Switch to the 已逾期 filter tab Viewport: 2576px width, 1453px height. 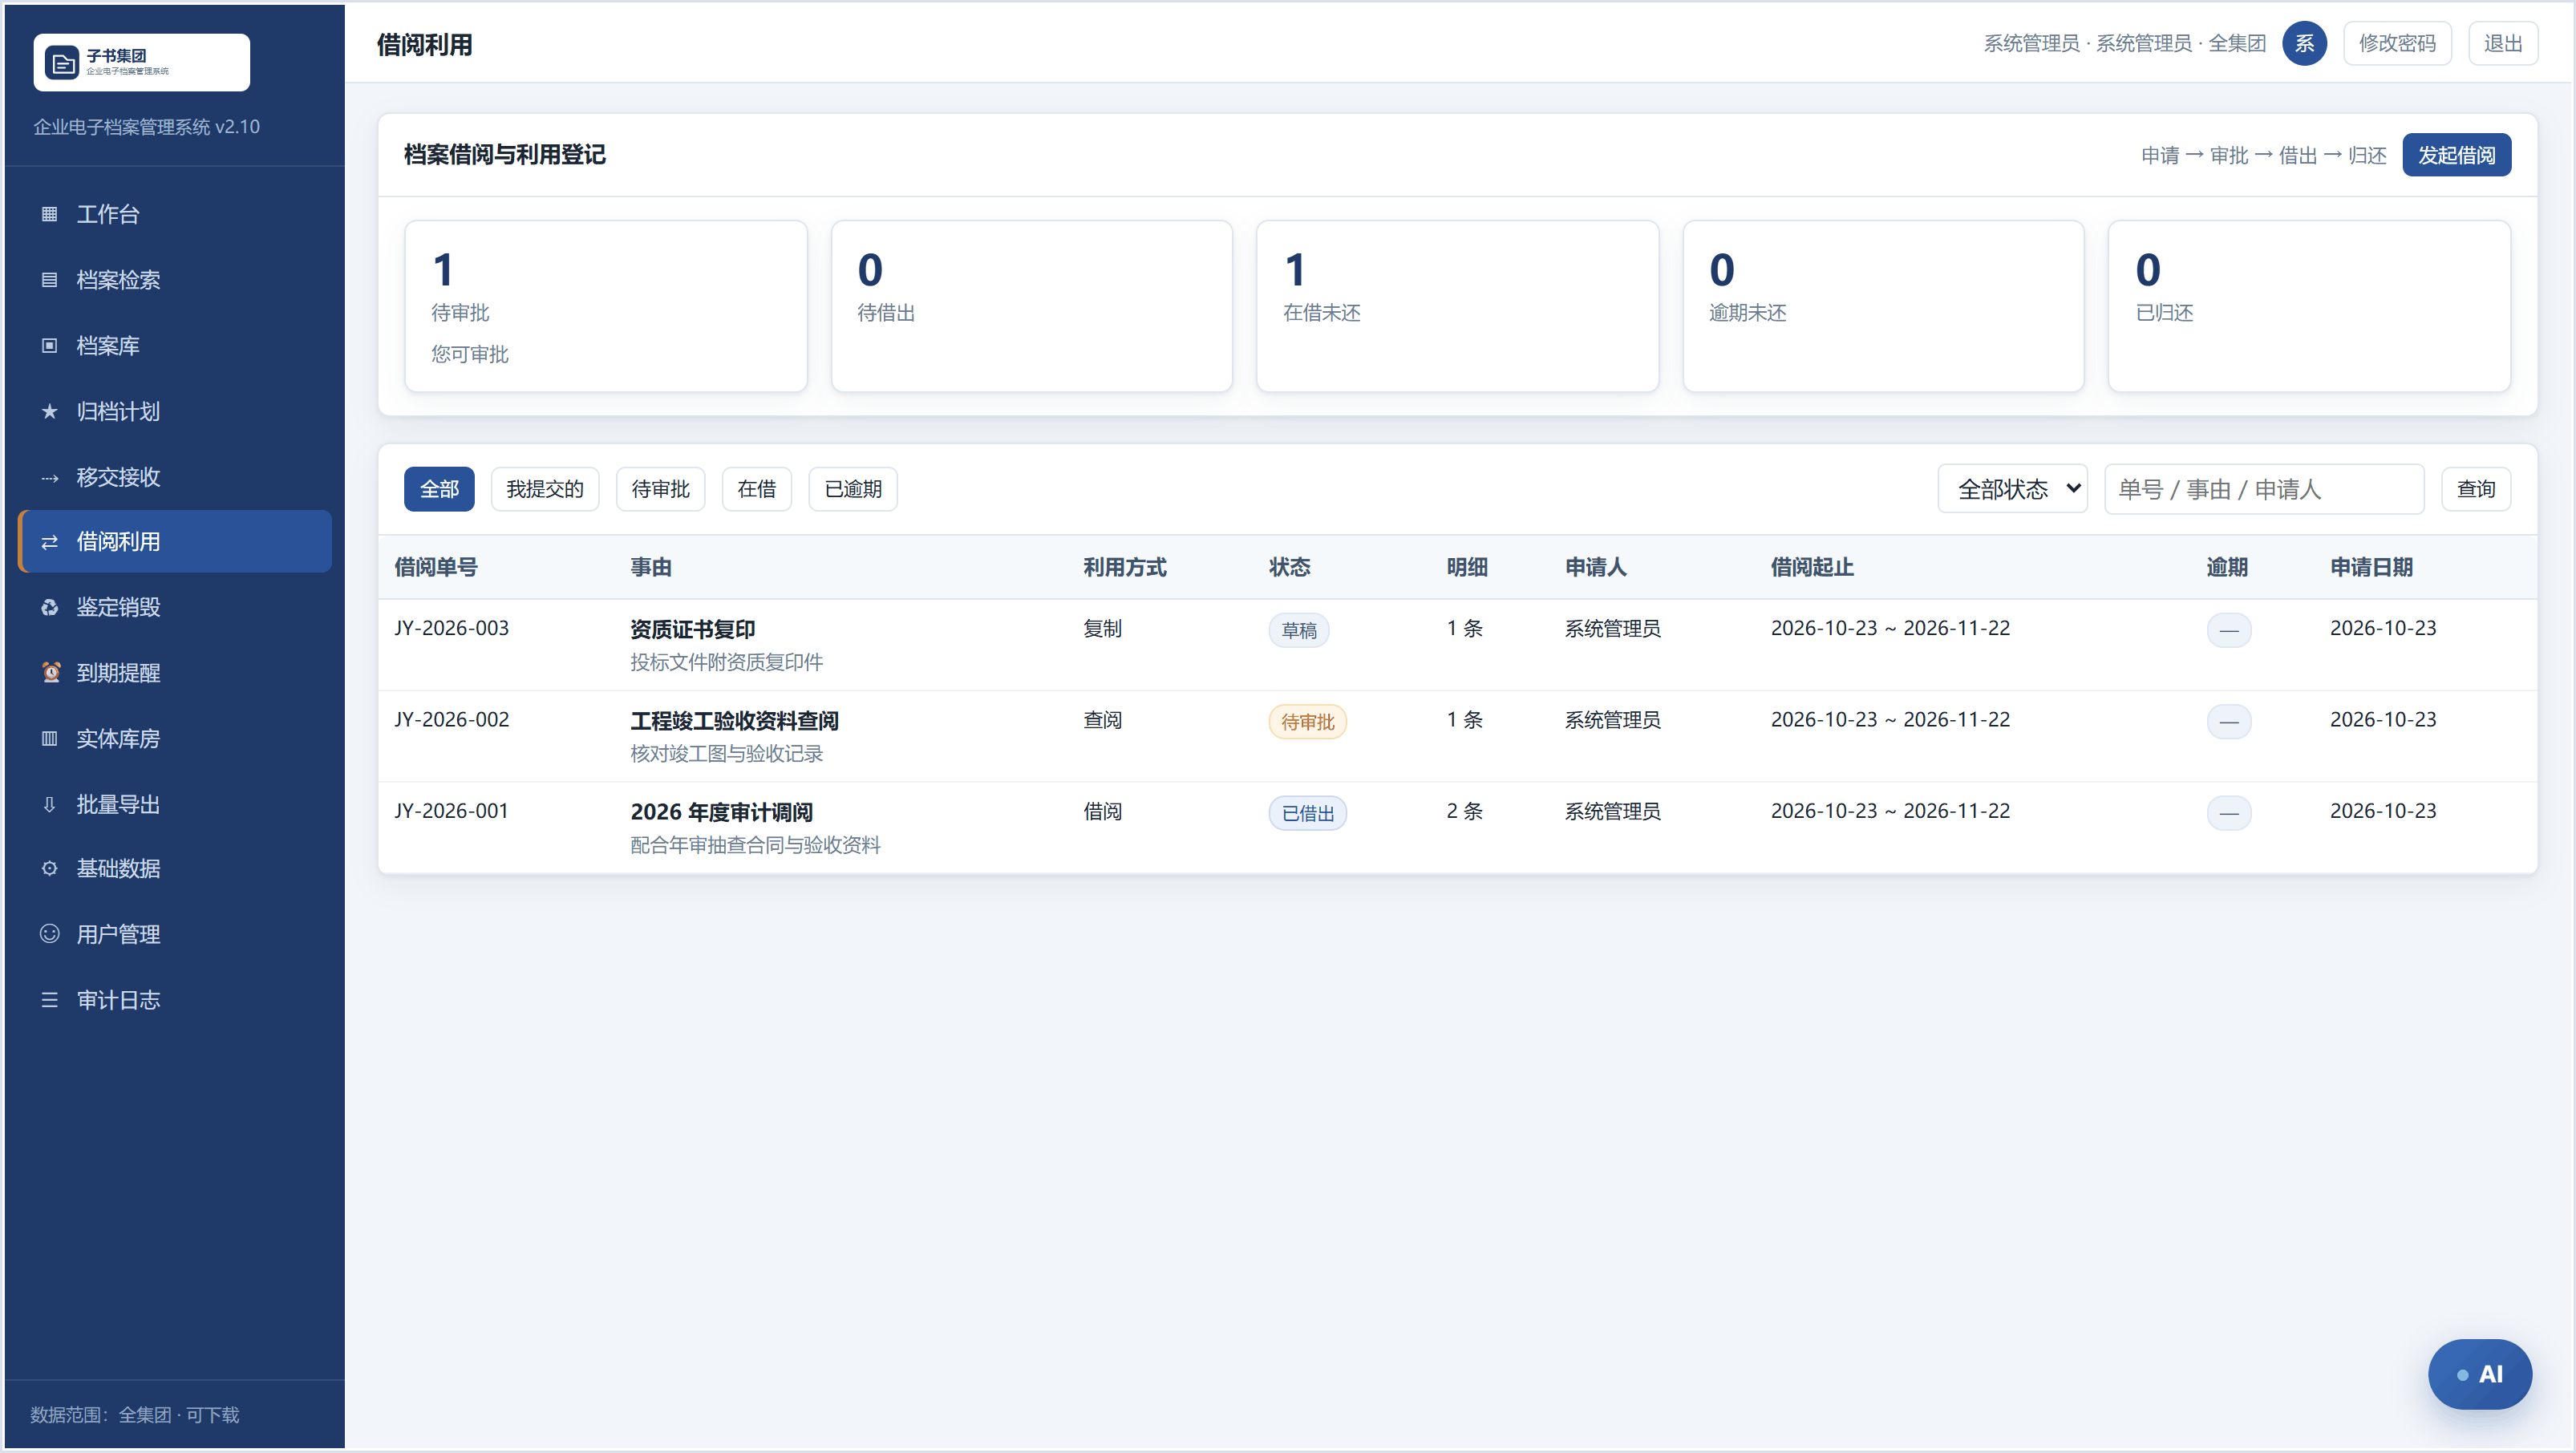(853, 489)
